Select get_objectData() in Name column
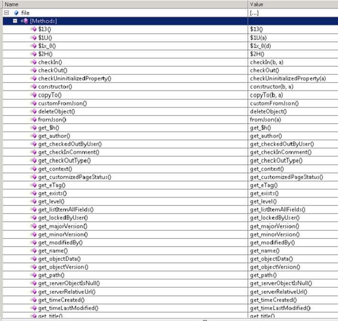Screen dimensions: 338x321 point(59,259)
